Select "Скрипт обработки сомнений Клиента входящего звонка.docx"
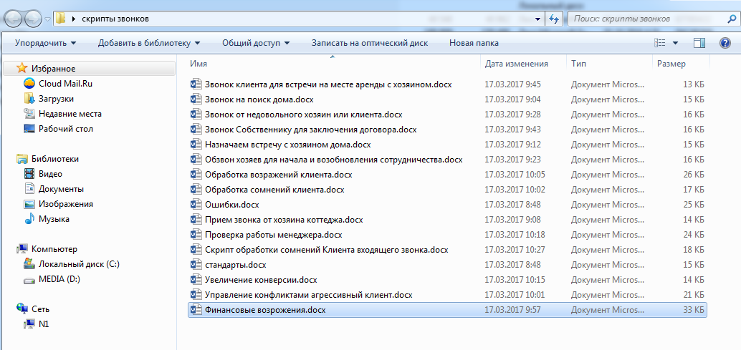The height and width of the screenshot is (350, 741). tap(327, 250)
